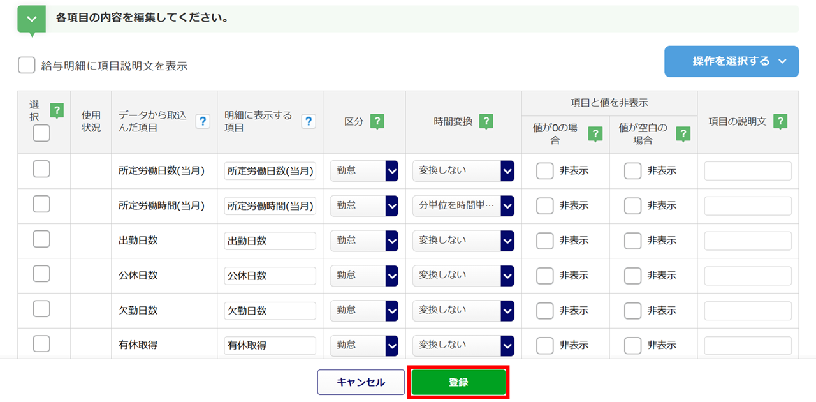816x402 pixels.
Task: Collapse the green chevron section header
Action: (x=31, y=19)
